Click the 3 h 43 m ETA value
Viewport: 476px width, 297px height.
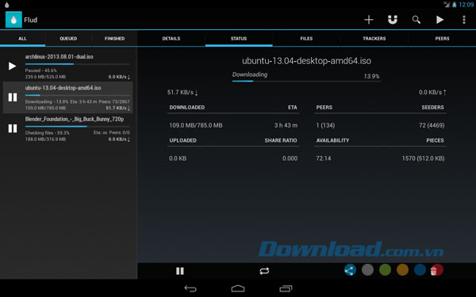pos(286,125)
